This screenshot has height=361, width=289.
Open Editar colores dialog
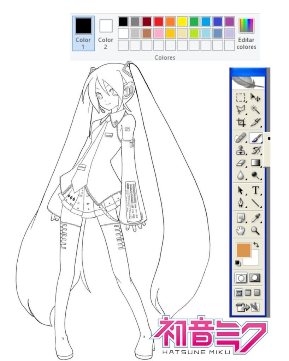click(246, 34)
